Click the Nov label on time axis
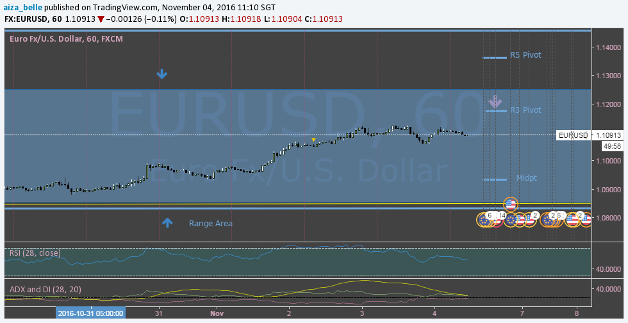The image size is (628, 323). (217, 313)
